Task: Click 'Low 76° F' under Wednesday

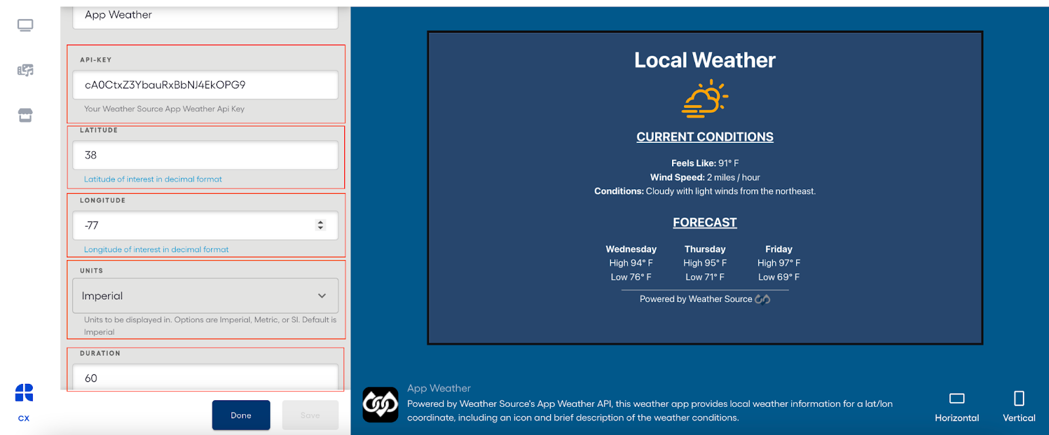Action: click(631, 277)
